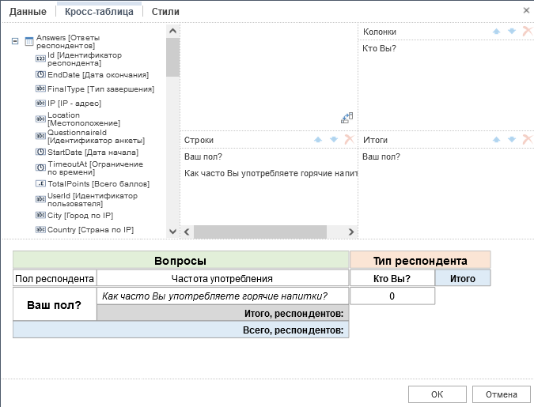Image resolution: width=534 pixels, height=407 pixels.
Task: Move total down in Итоги panel
Action: (x=511, y=140)
